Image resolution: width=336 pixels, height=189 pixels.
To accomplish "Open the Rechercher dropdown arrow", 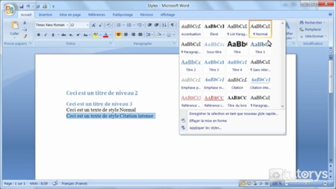I will click(324, 23).
